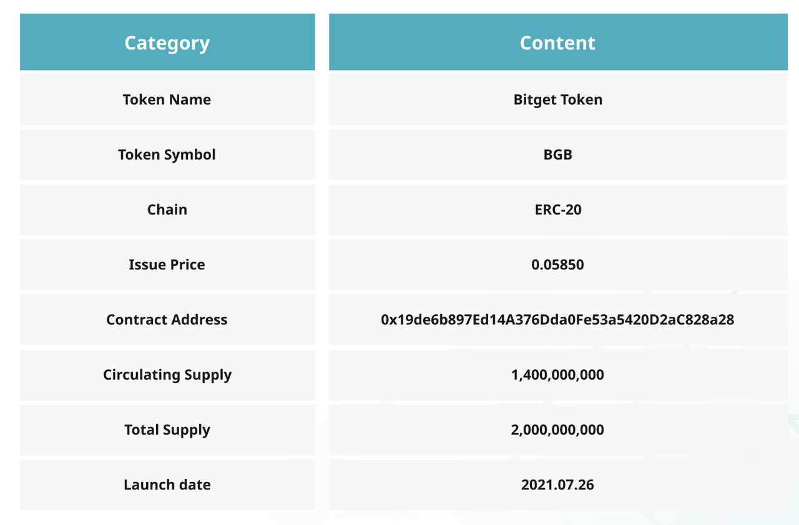Screen dimensions: 799x525
Task: Select the Total Supply label cell
Action: click(167, 430)
